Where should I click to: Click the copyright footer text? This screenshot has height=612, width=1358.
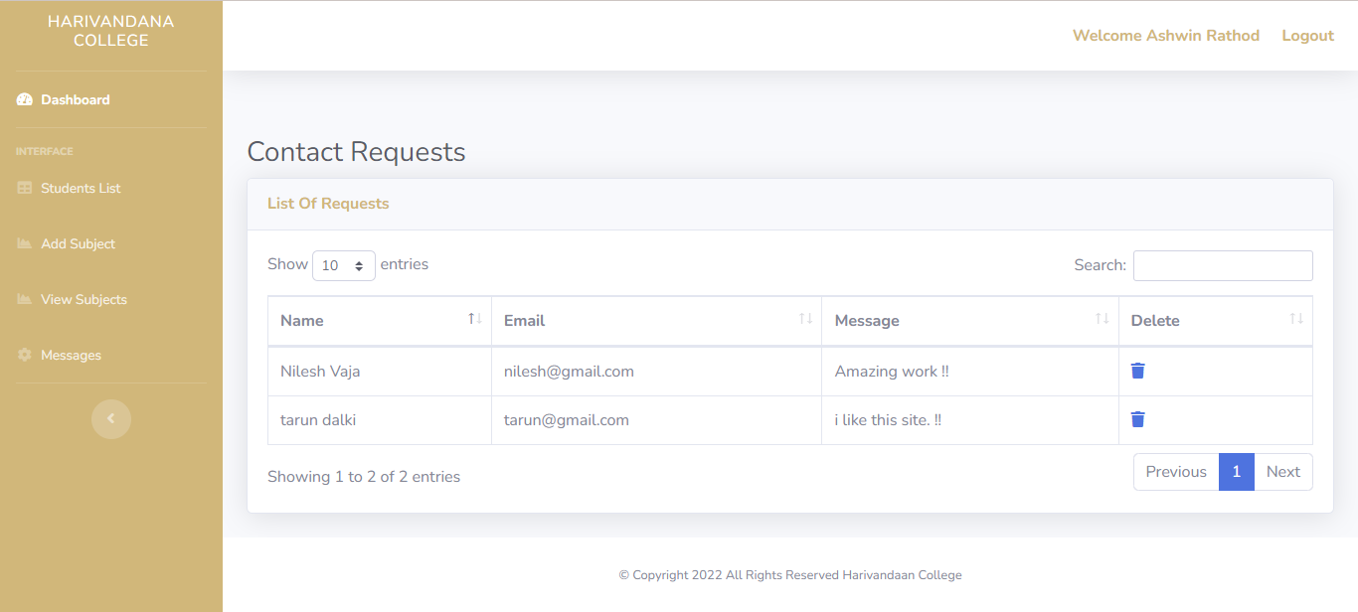pyautogui.click(x=790, y=575)
